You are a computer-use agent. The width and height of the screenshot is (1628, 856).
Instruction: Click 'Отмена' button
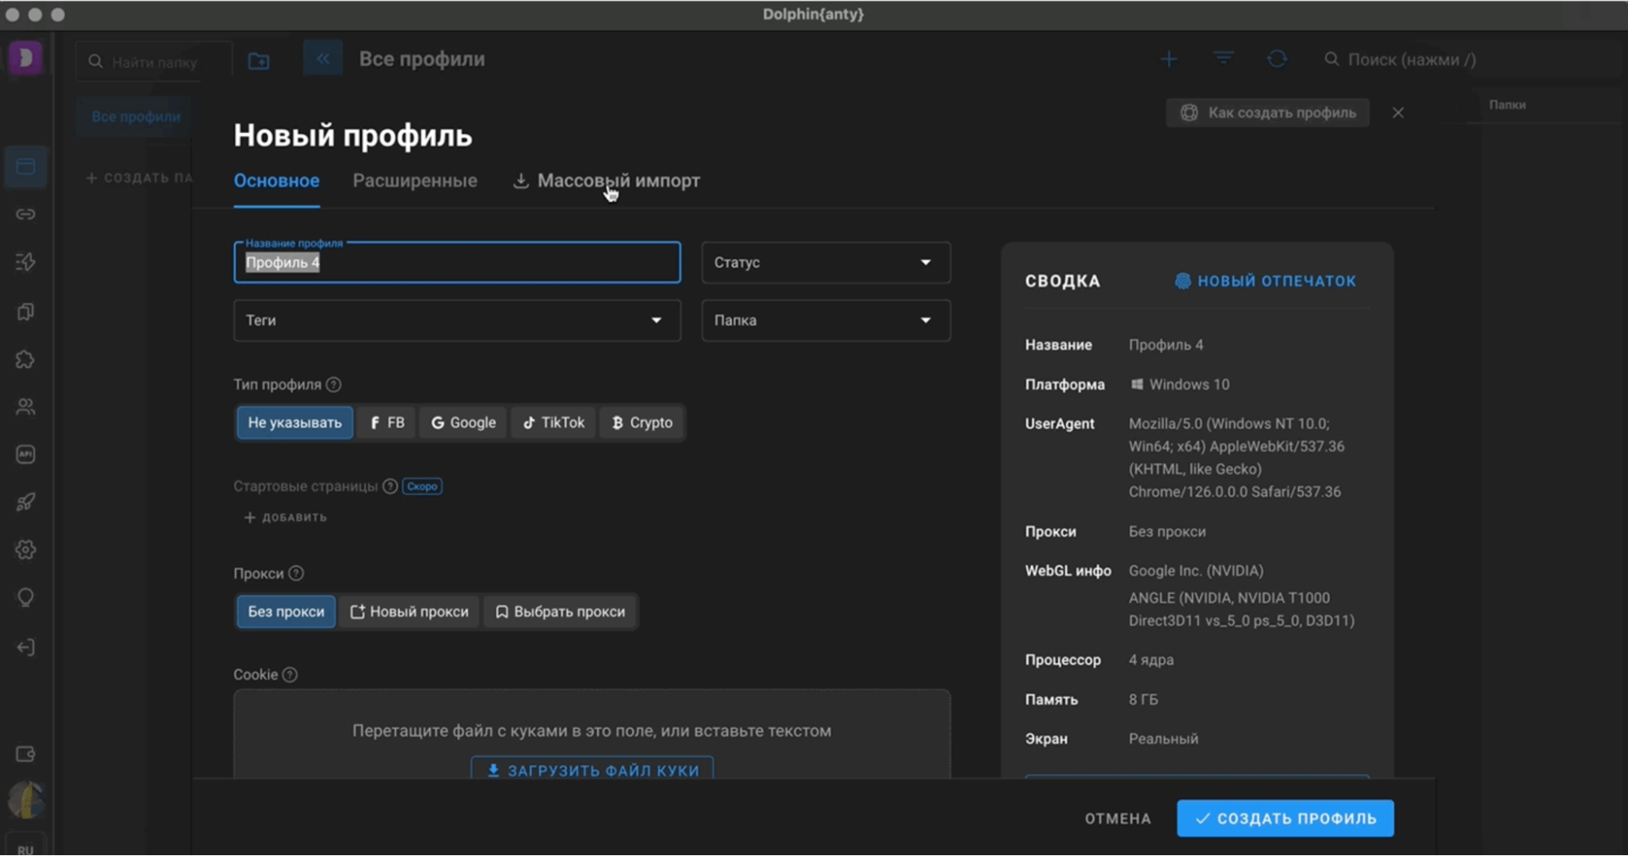(x=1117, y=819)
